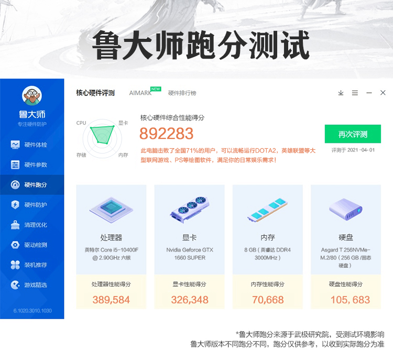Open 装机推荐 in the sidebar
The width and height of the screenshot is (393, 360).
(32, 265)
